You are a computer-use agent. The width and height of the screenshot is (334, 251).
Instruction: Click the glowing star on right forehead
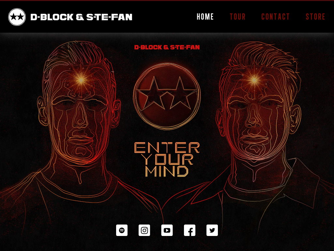click(x=254, y=80)
